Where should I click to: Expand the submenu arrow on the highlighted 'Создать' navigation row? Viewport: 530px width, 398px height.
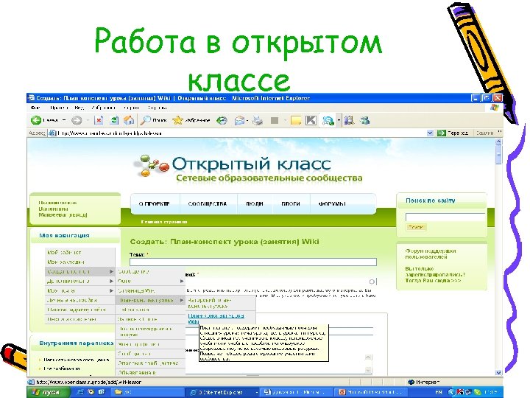tap(111, 271)
